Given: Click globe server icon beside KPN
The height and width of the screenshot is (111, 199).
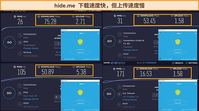Looking at the screenshot, I should tap(20, 43).
